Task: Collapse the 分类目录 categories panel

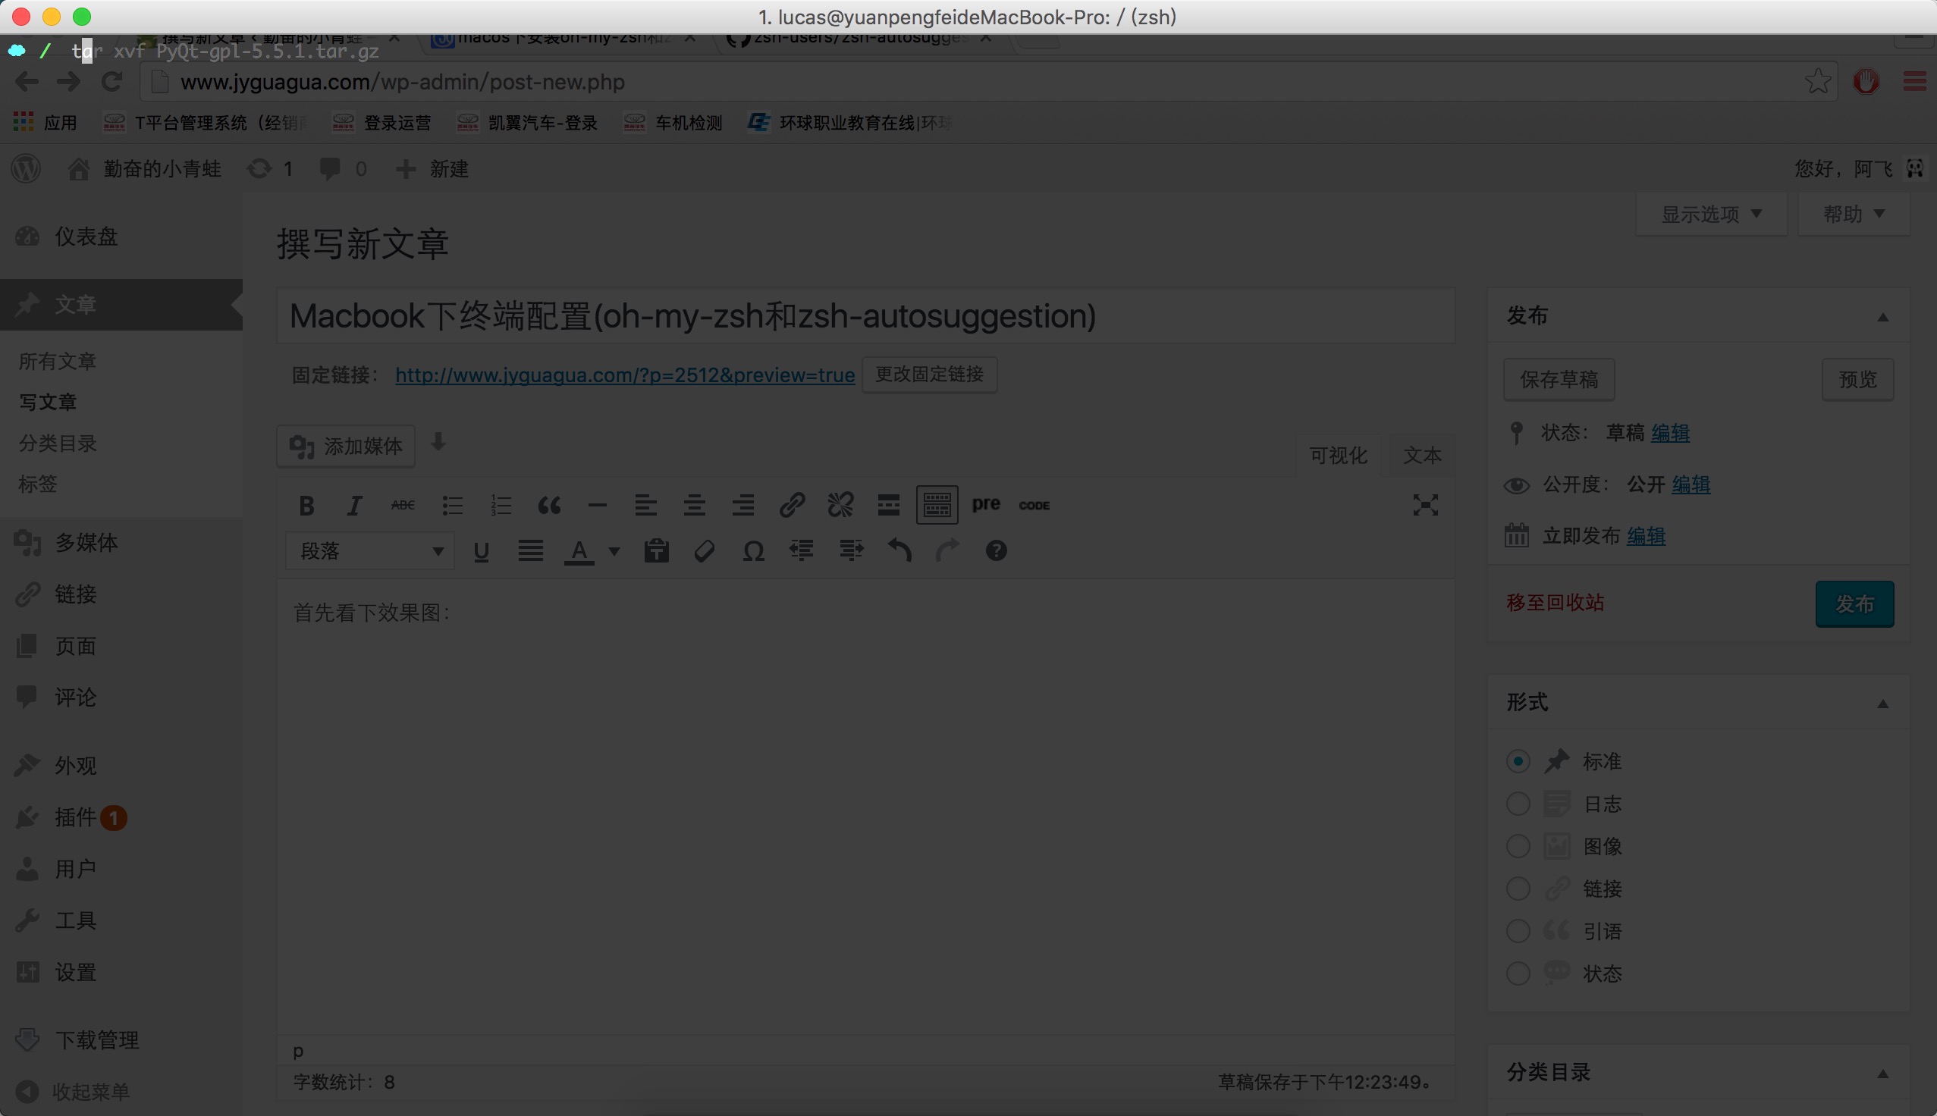Action: 1882,1074
